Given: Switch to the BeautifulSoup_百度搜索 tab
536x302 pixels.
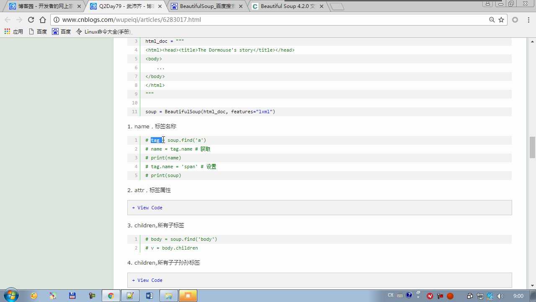Looking at the screenshot, I should click(x=206, y=6).
